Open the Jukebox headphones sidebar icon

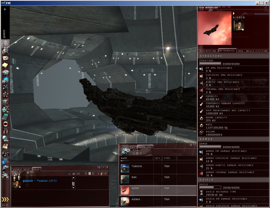(5, 153)
